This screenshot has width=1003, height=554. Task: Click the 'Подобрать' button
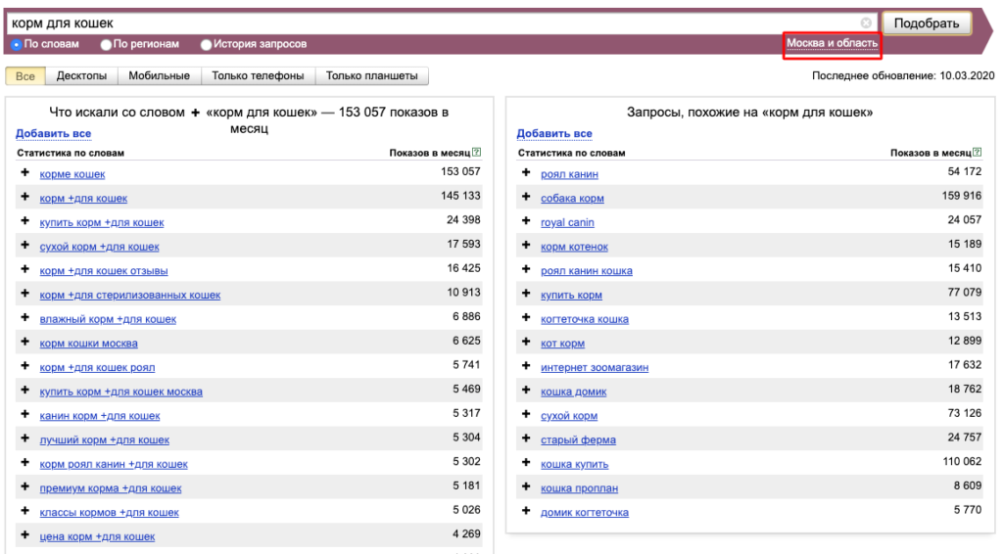[927, 23]
